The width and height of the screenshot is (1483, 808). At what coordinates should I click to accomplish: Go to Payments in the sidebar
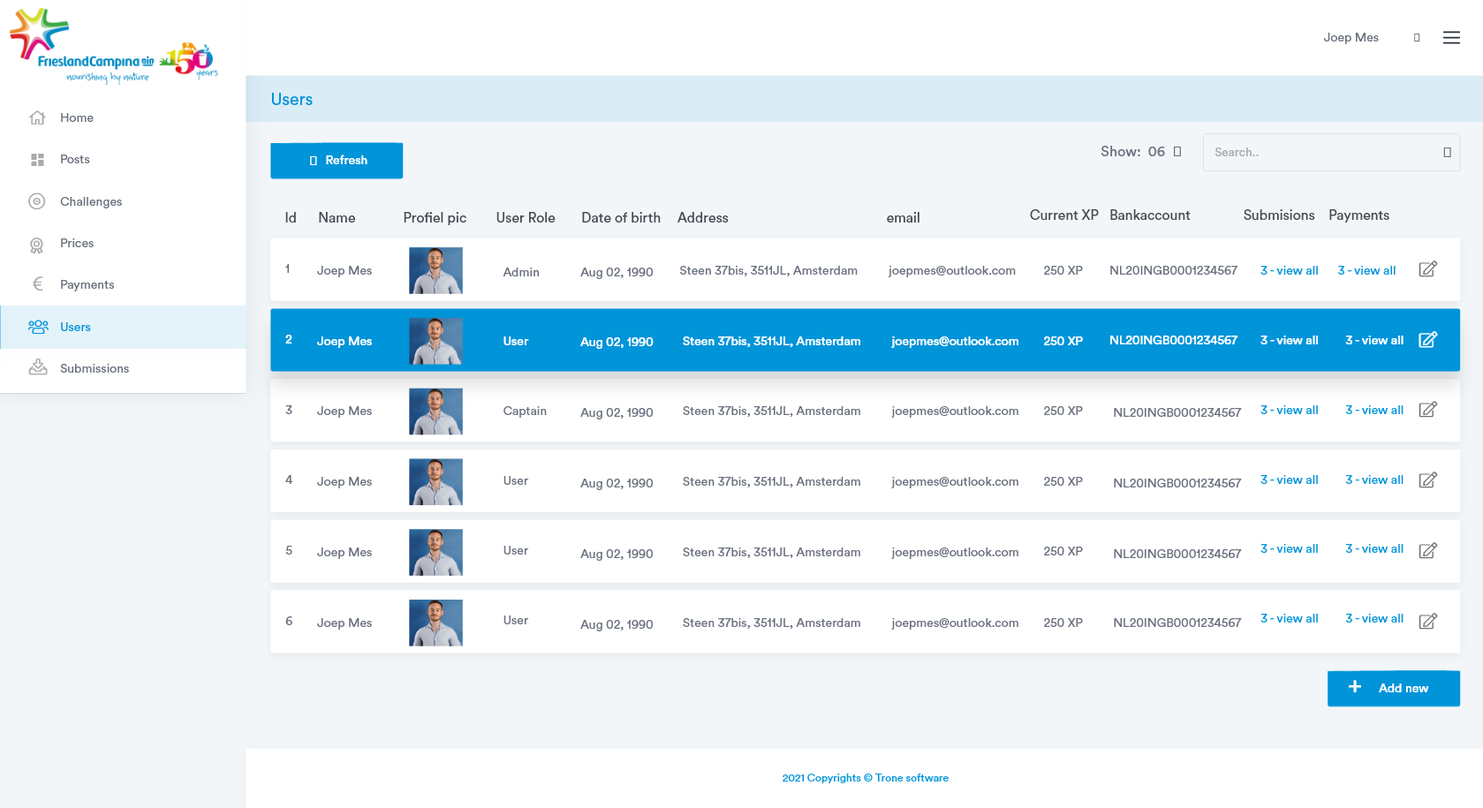87,284
